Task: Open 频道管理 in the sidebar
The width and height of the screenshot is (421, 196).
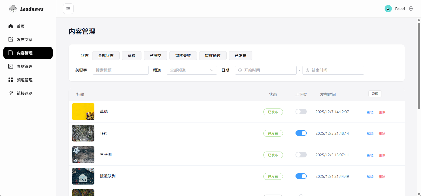Action: (x=28, y=80)
